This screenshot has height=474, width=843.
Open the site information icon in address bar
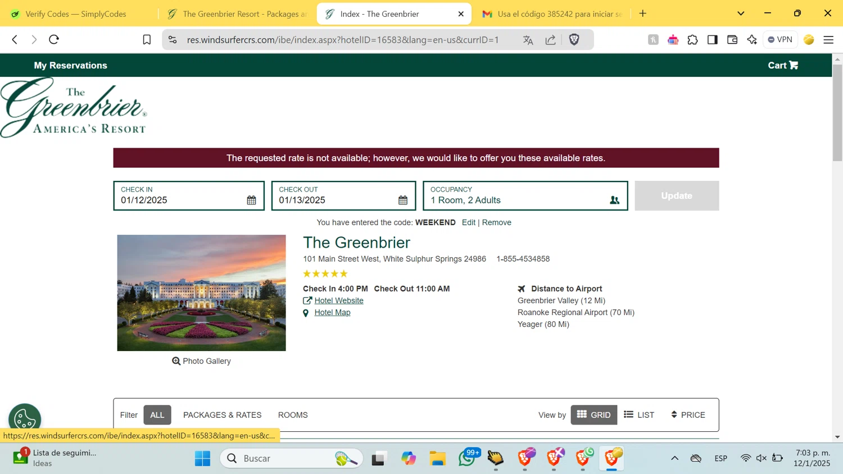173,40
